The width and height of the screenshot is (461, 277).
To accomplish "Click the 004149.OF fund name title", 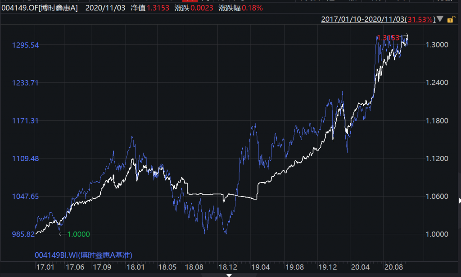I will [39, 8].
